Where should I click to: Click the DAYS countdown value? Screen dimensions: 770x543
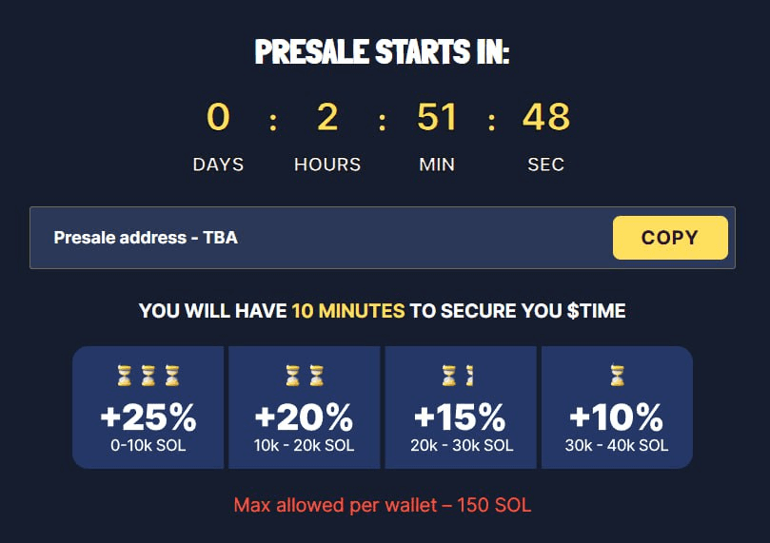[218, 117]
